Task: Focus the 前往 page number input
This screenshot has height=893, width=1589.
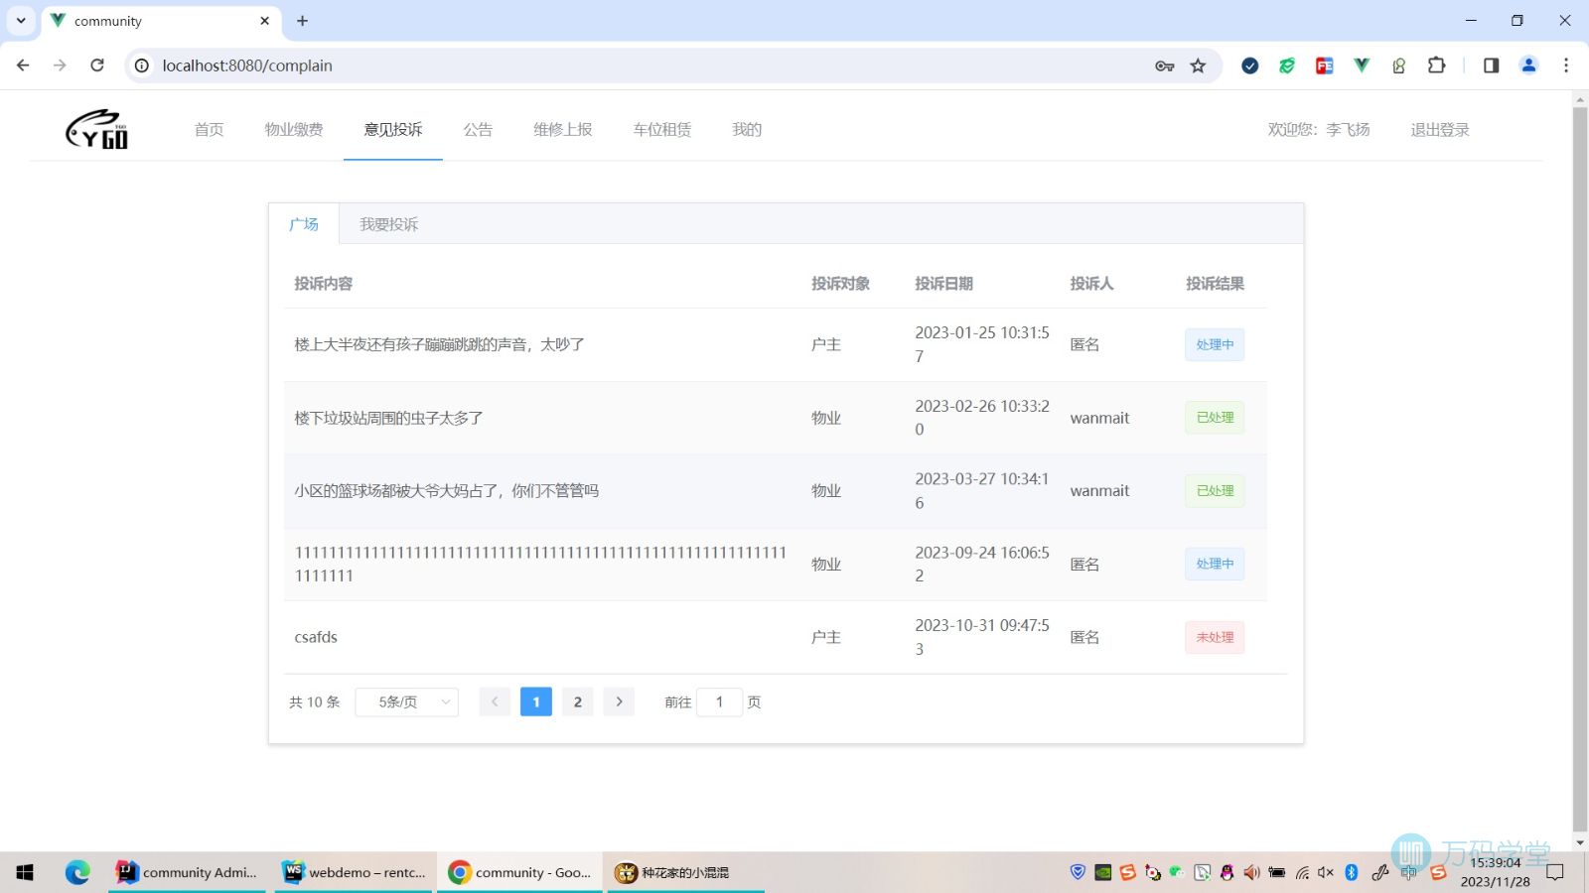Action: [720, 702]
